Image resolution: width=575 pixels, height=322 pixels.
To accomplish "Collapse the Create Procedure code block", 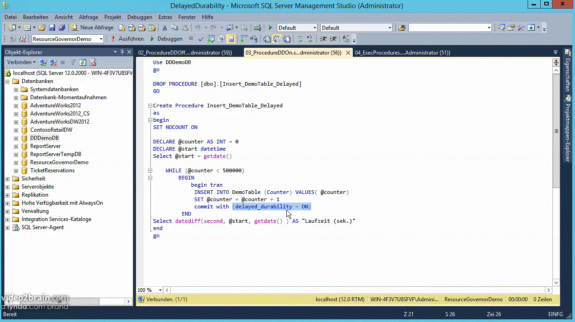I will [150, 106].
